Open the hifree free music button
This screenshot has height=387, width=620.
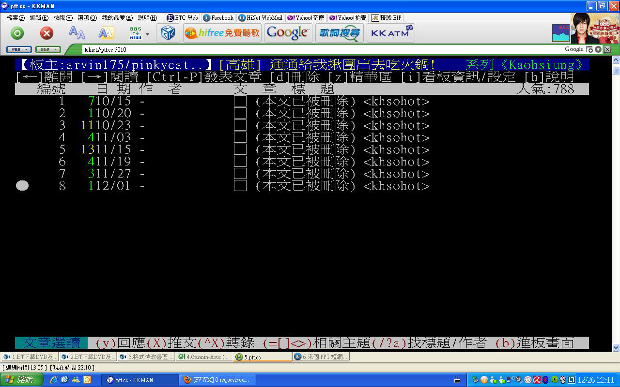tap(222, 33)
